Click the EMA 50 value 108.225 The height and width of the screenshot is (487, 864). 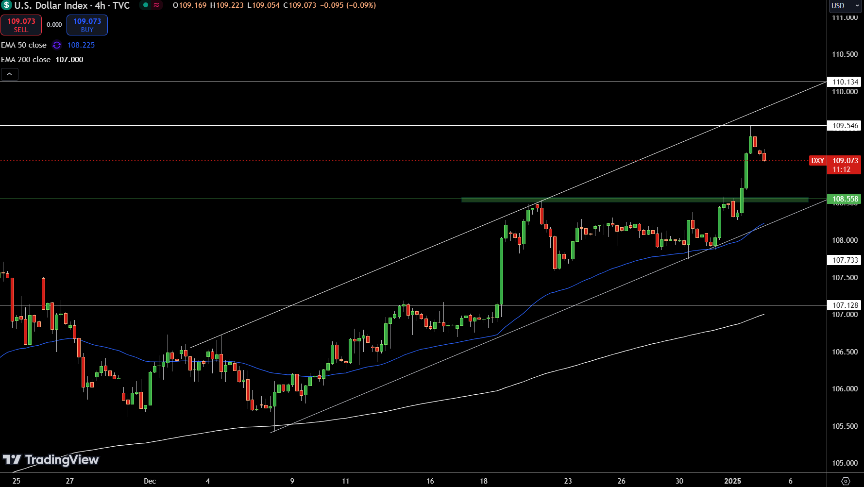point(81,45)
